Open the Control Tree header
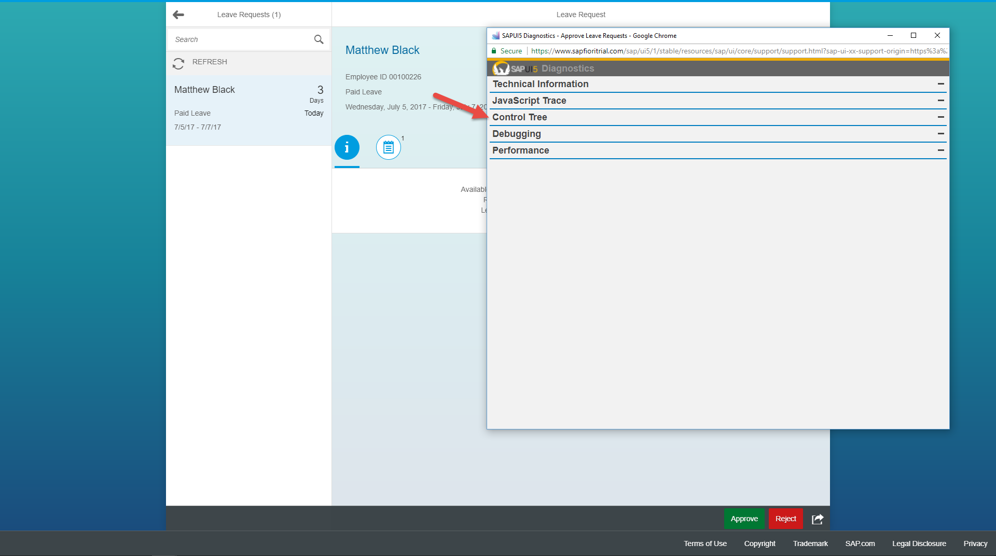996x556 pixels. 718,117
